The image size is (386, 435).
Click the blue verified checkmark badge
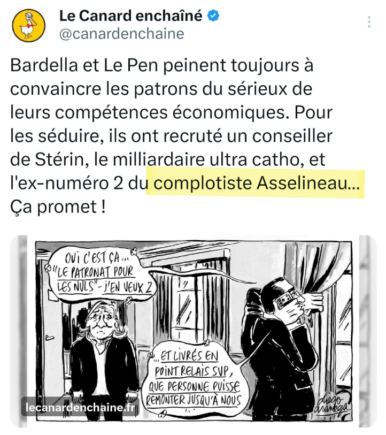[213, 16]
